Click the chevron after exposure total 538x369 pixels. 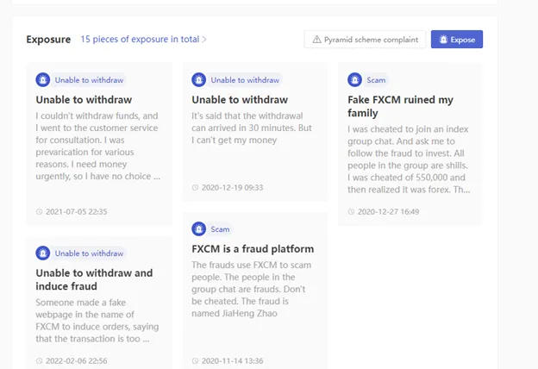(x=204, y=40)
